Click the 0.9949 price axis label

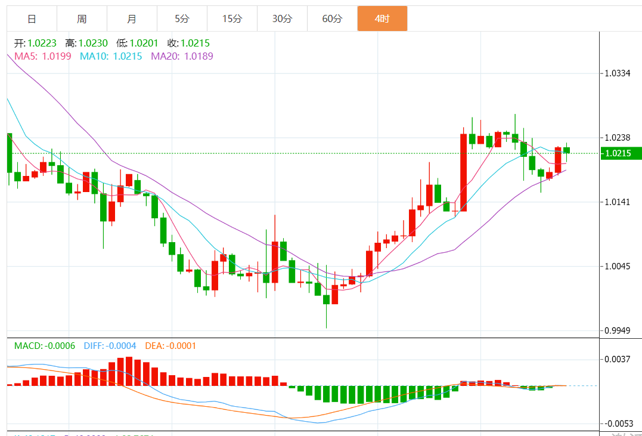point(618,330)
